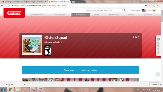The width and height of the screenshot is (163, 92).
Task: Click the volume icon in system tray
Action: pos(150,90)
